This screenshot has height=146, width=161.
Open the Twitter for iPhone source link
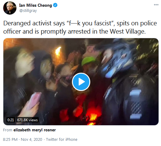(x=62, y=140)
